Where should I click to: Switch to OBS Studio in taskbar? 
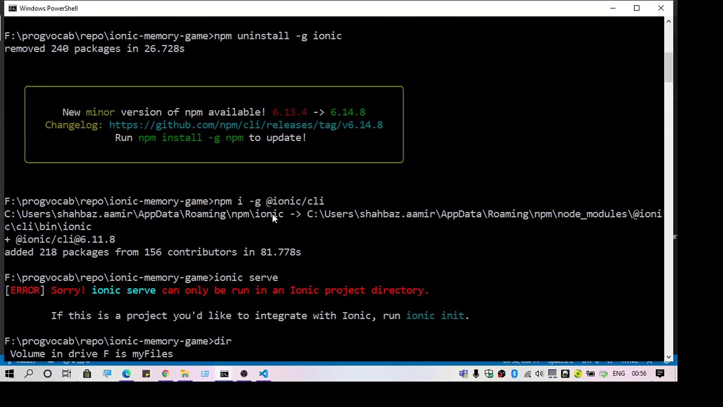click(x=244, y=374)
